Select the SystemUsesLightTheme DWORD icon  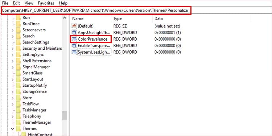74,52
